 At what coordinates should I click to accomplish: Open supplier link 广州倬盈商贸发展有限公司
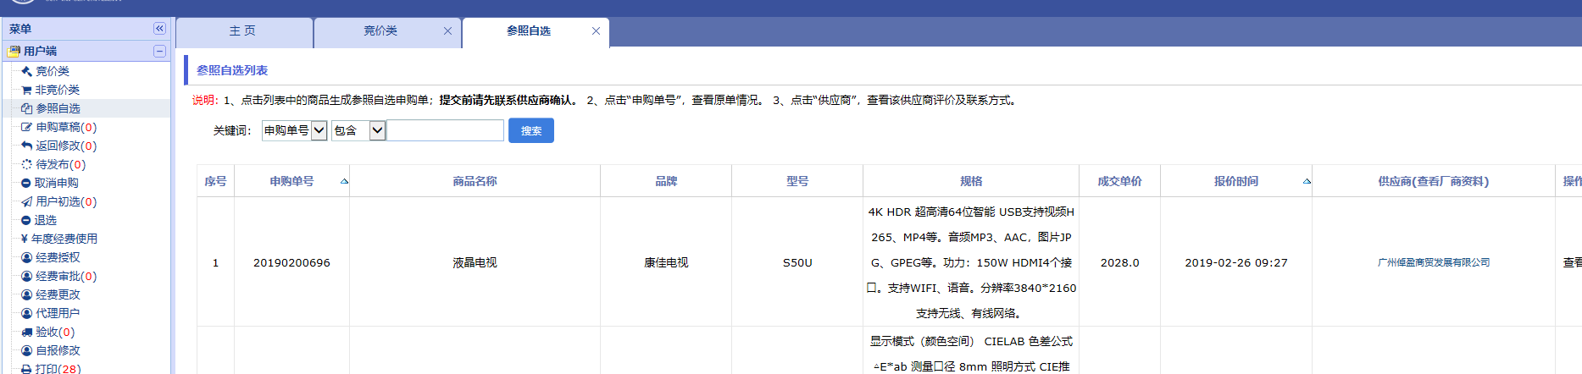tap(1433, 262)
